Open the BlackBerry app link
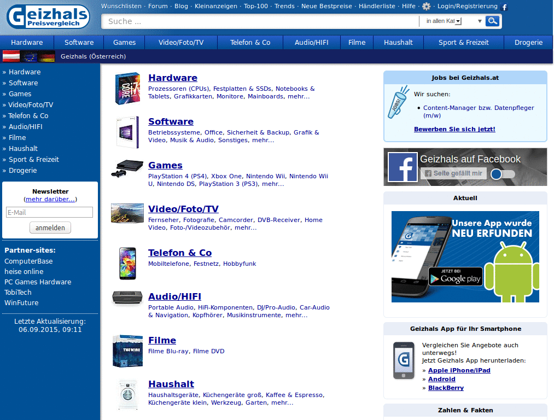 click(x=446, y=388)
